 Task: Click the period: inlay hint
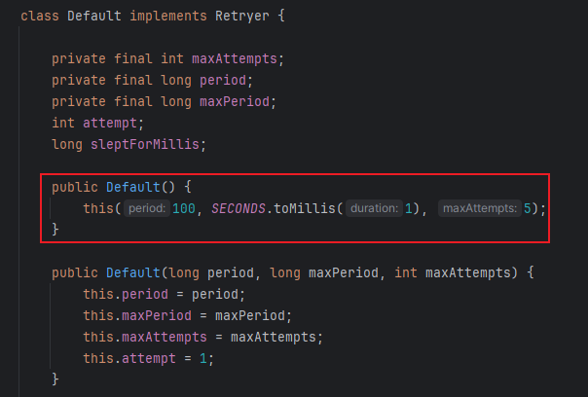[147, 208]
